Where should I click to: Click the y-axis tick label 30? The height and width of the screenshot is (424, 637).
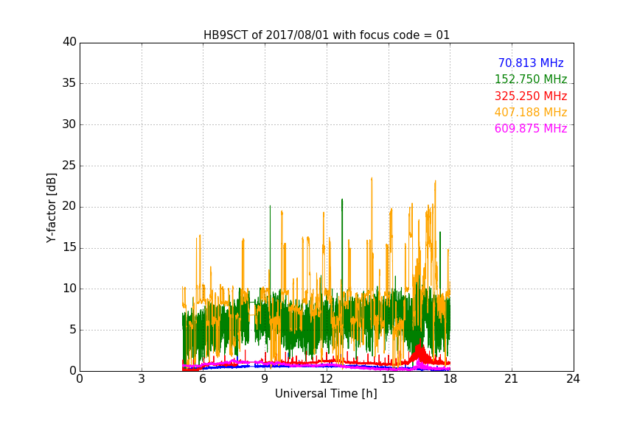click(x=69, y=124)
